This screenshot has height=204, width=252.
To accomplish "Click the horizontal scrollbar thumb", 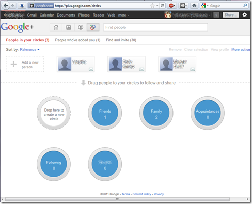I will 117,199.
